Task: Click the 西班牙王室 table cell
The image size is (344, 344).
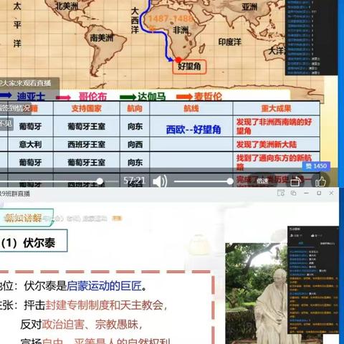Action: click(x=87, y=145)
